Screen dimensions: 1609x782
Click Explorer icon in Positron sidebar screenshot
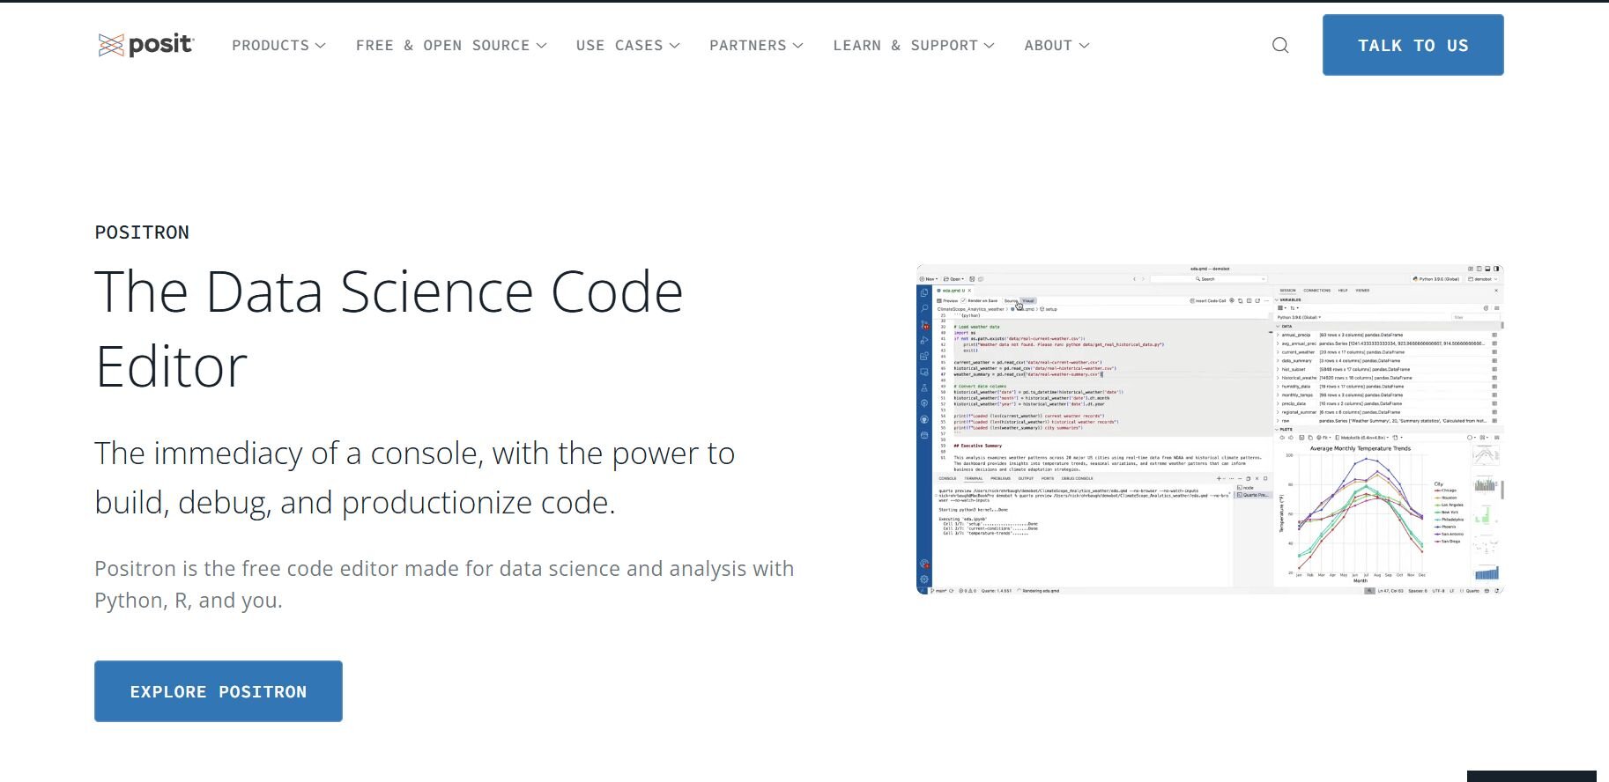(x=924, y=292)
